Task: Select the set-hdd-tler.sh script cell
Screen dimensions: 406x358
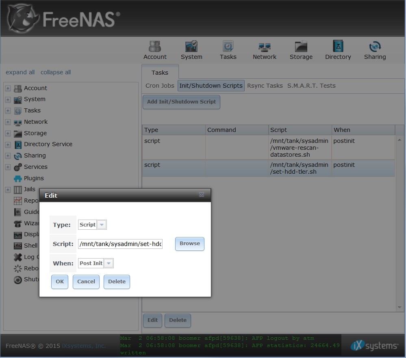Action: [x=300, y=168]
